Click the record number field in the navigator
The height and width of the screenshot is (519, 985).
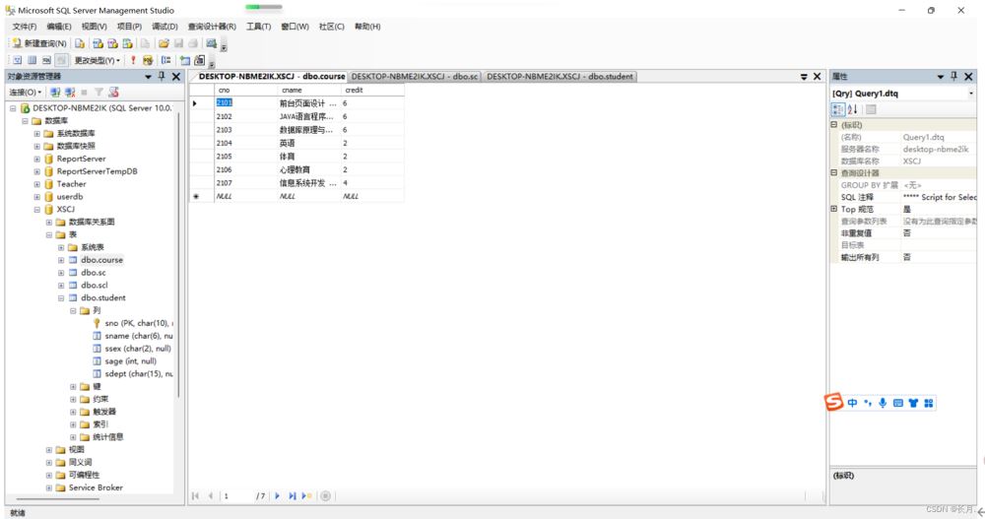(x=235, y=495)
